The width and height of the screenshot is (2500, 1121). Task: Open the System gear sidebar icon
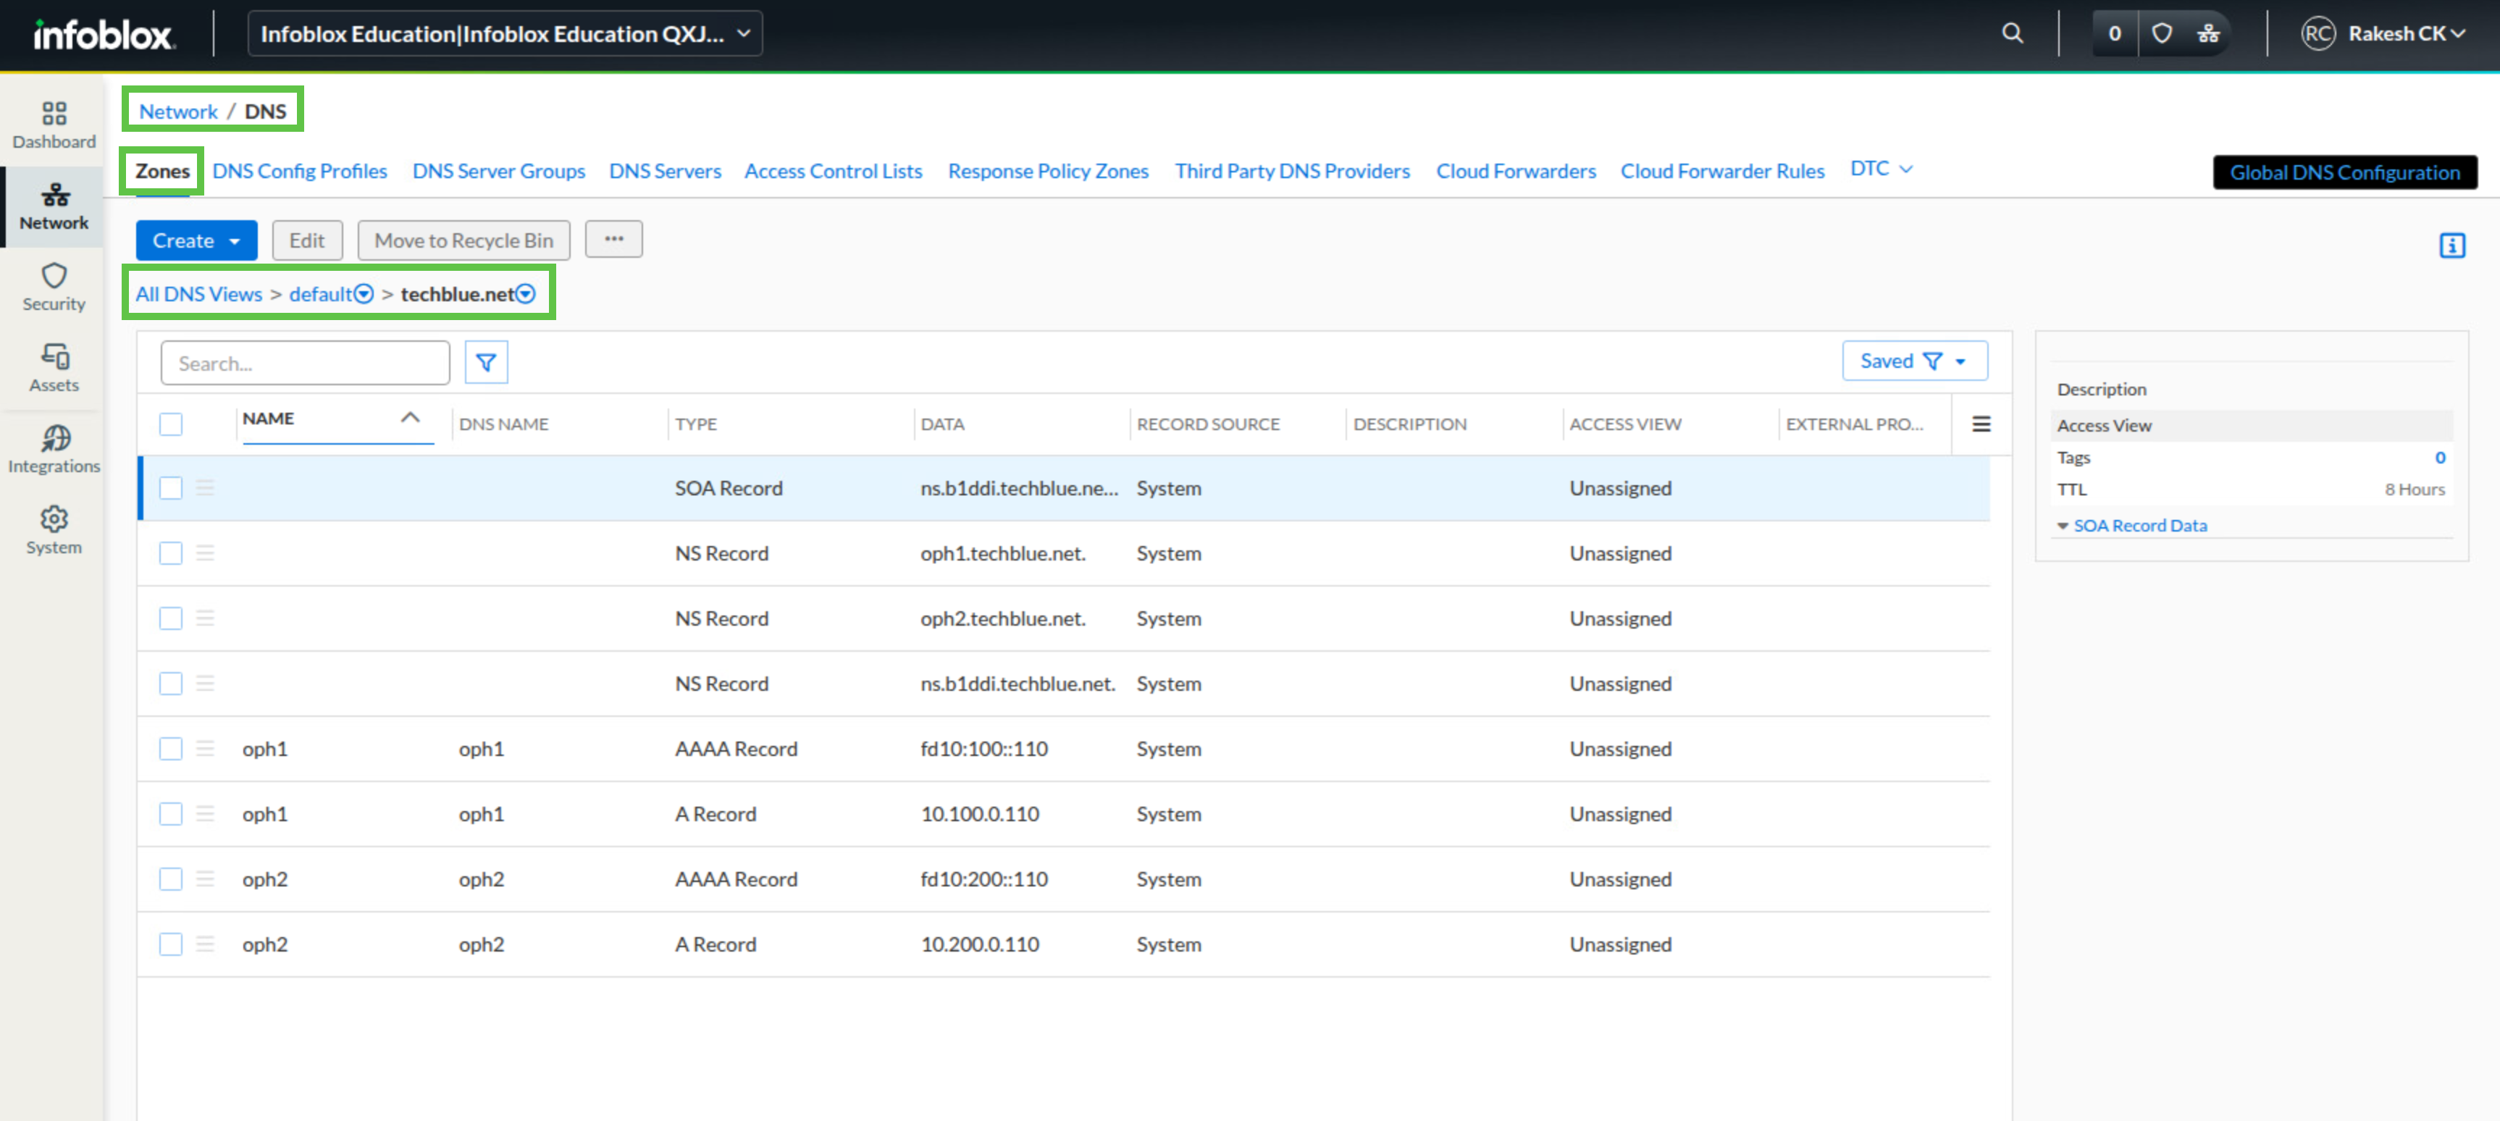click(x=54, y=531)
